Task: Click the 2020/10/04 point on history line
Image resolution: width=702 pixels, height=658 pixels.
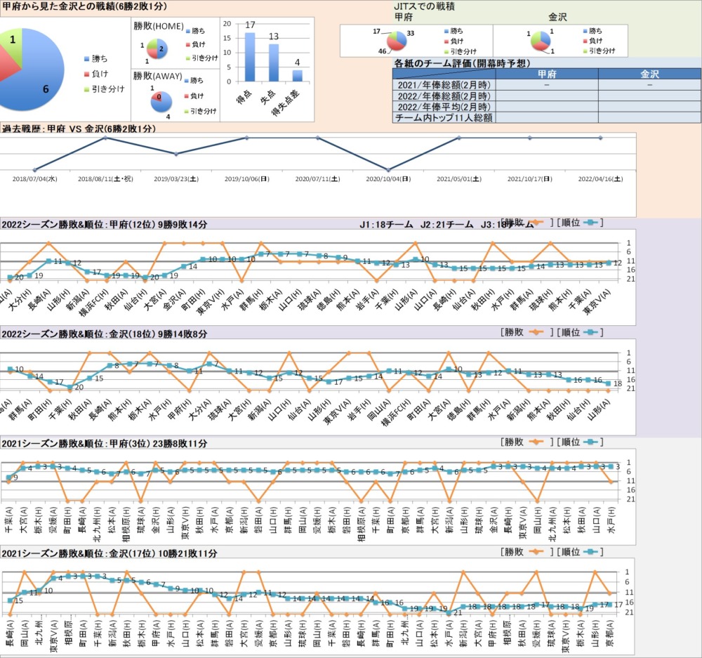Action: pos(388,170)
